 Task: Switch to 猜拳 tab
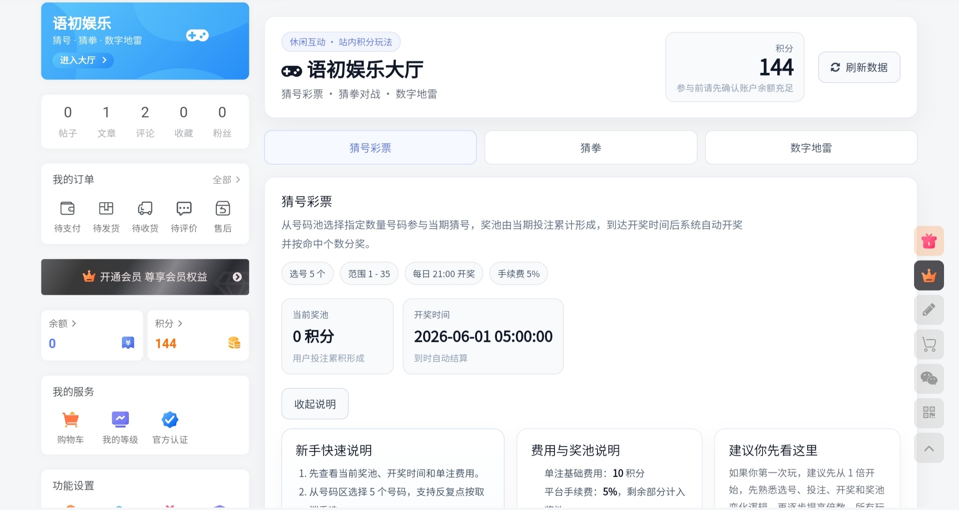[x=591, y=148]
